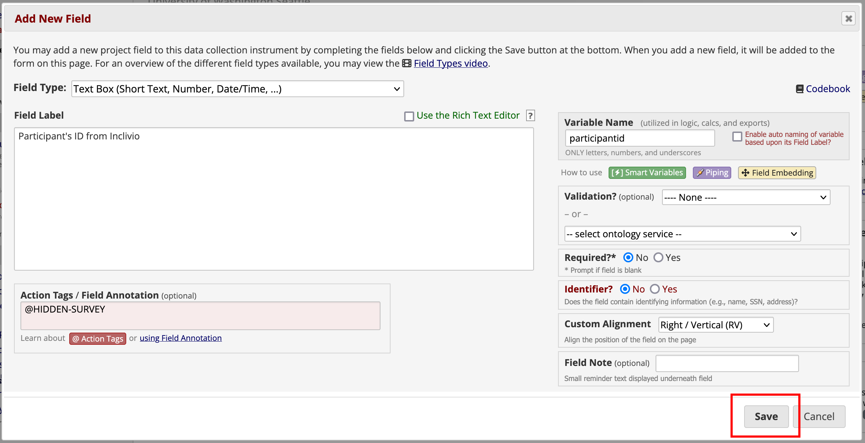Enable the Use the Rich Text Editor checkbox
865x443 pixels.
click(409, 116)
